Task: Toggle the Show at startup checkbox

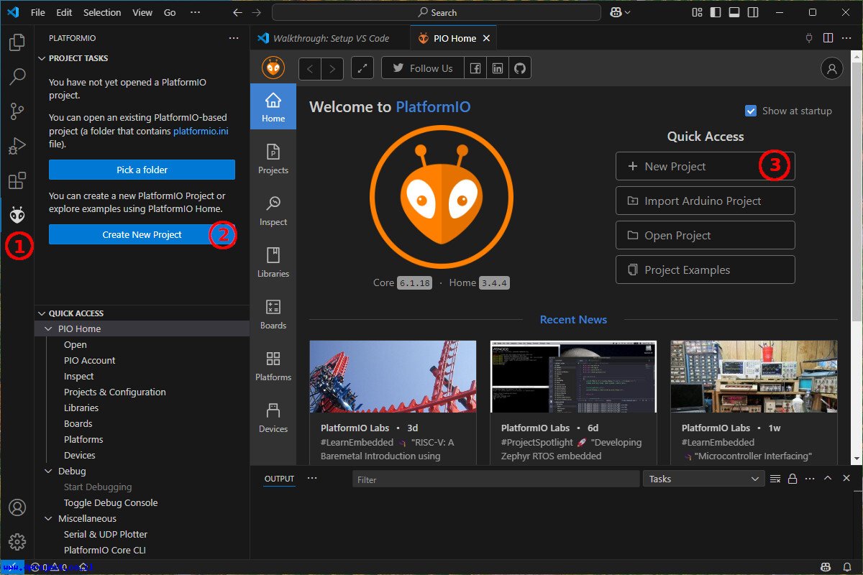Action: [751, 111]
